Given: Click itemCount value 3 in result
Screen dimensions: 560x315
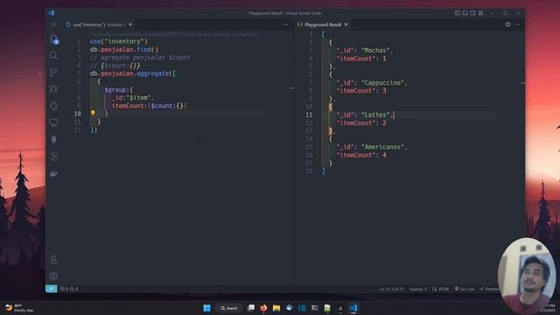Looking at the screenshot, I should (x=384, y=91).
